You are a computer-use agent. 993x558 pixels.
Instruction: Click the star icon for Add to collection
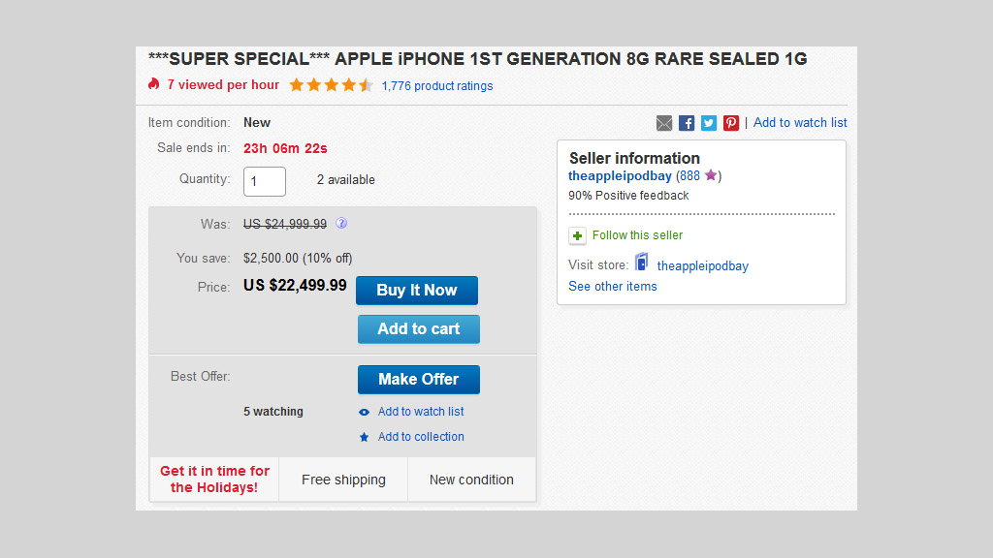coord(365,437)
